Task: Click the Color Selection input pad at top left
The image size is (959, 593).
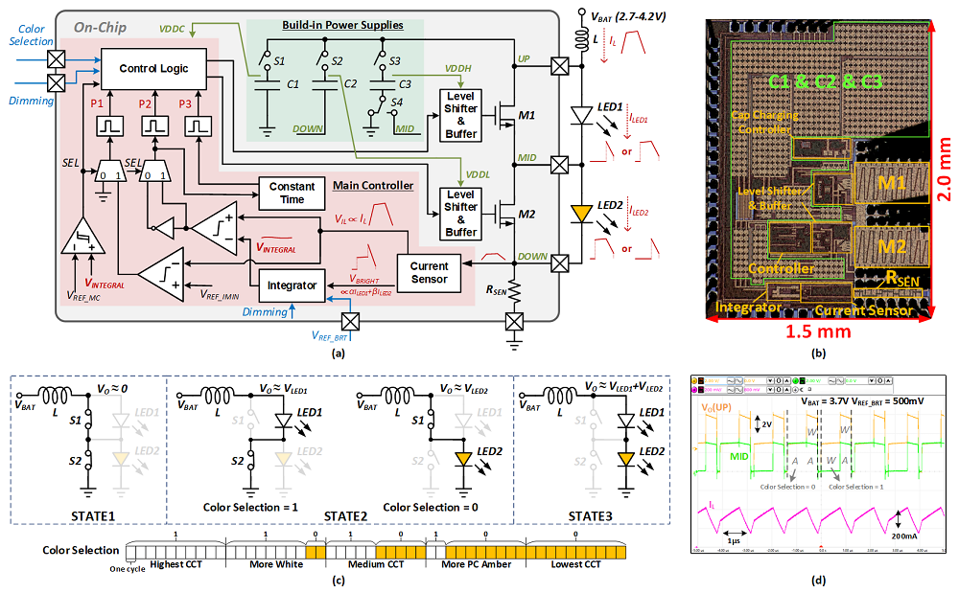Action: point(55,59)
